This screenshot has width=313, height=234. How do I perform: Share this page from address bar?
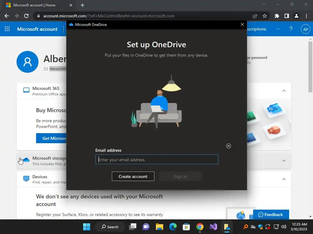pos(255,16)
